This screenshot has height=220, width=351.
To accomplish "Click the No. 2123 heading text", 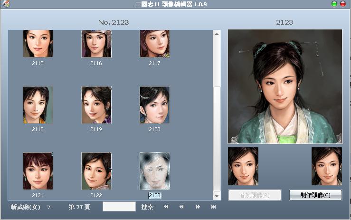I will (114, 22).
